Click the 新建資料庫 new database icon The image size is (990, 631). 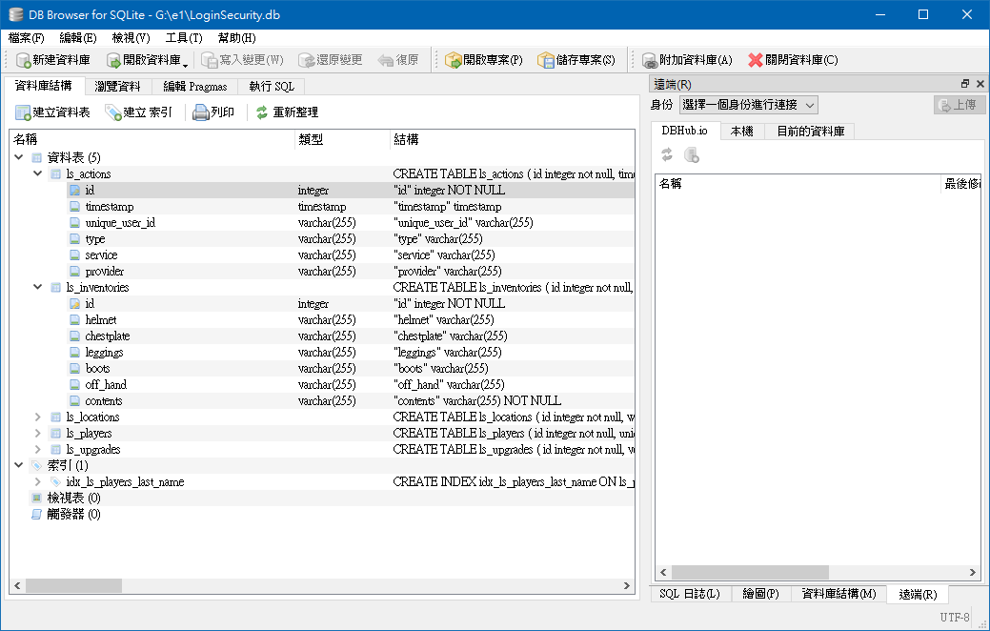[x=24, y=60]
